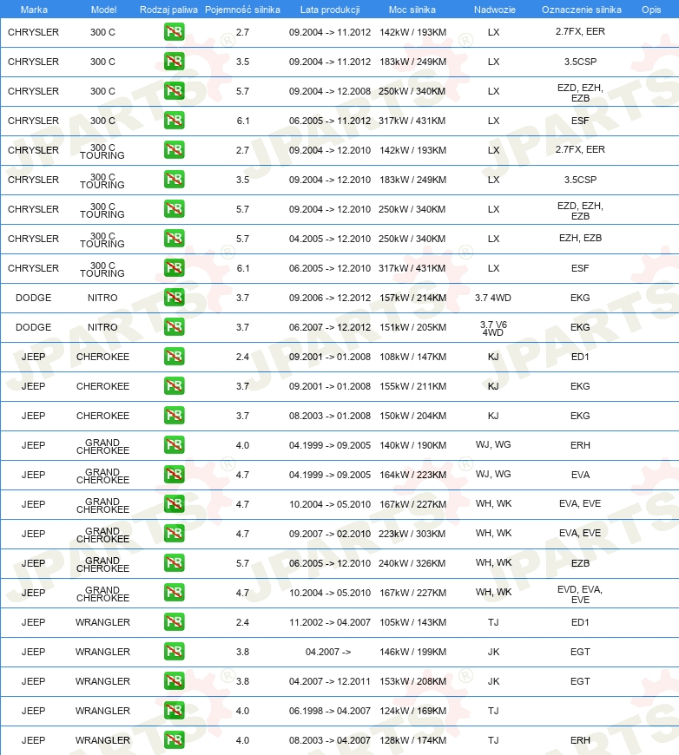This screenshot has height=755, width=679.
Task: Click date range 08.2003 -> 01.2008
Action: (x=330, y=416)
